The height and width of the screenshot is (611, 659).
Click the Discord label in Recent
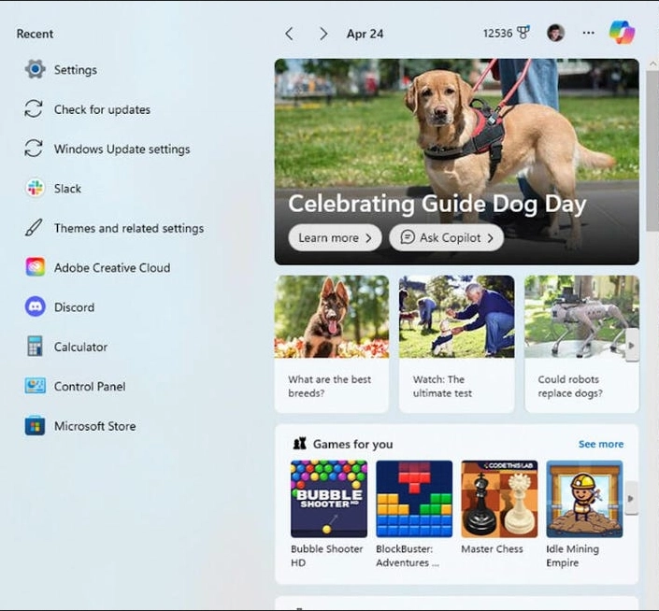pyautogui.click(x=75, y=307)
